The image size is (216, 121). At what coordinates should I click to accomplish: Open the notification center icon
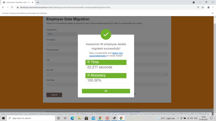211,118
